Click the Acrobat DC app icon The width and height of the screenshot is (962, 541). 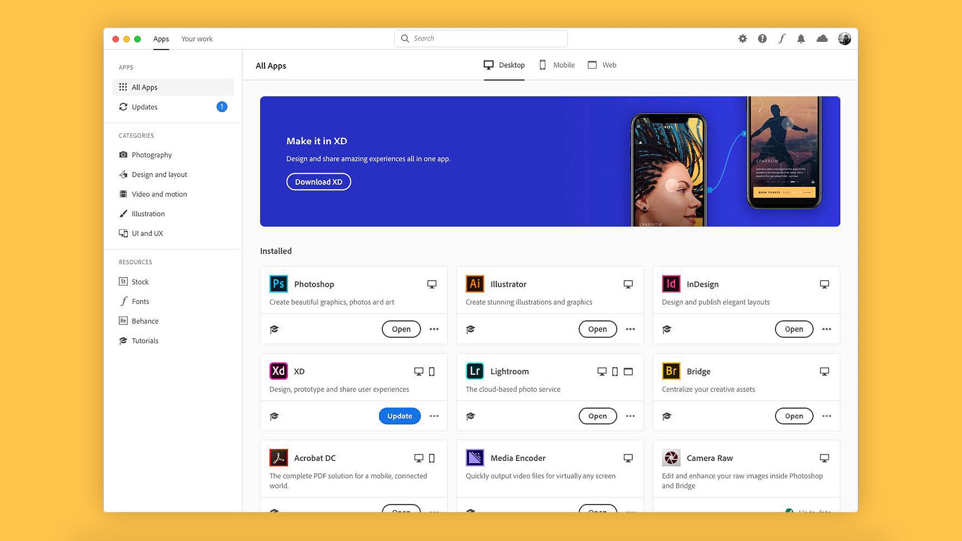(x=278, y=458)
